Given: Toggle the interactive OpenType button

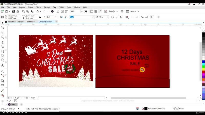Looking at the screenshot, I should click(x=152, y=17).
